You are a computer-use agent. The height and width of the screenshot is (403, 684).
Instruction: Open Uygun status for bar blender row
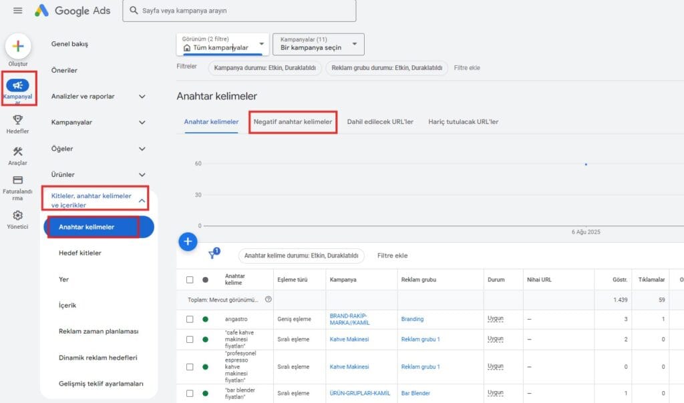tap(496, 393)
